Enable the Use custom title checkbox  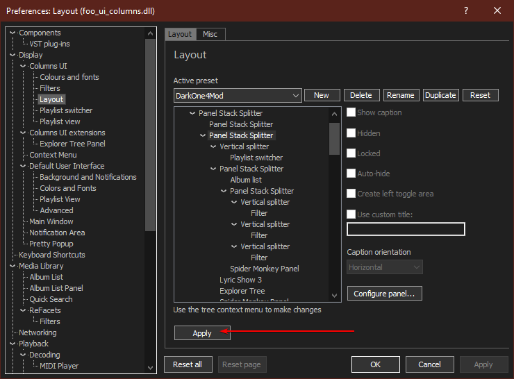click(351, 214)
